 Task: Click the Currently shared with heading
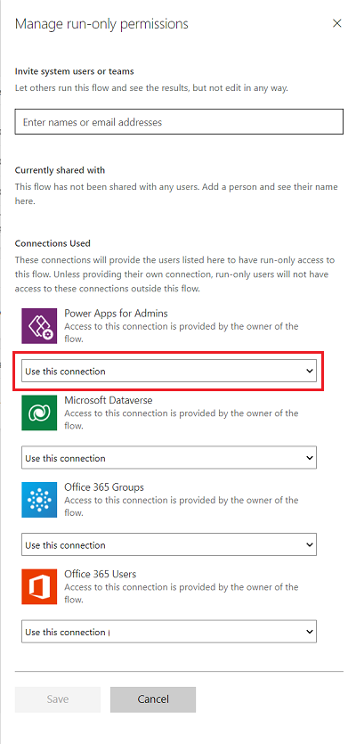tap(61, 170)
